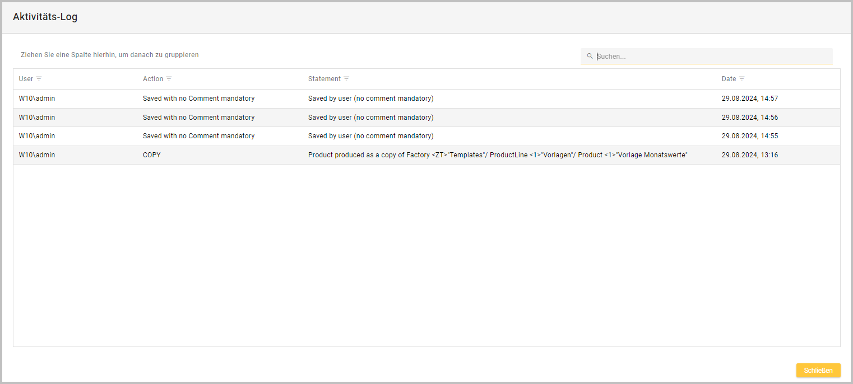Sort by the Action column header
Viewport: 853px width, 384px height.
tap(153, 79)
